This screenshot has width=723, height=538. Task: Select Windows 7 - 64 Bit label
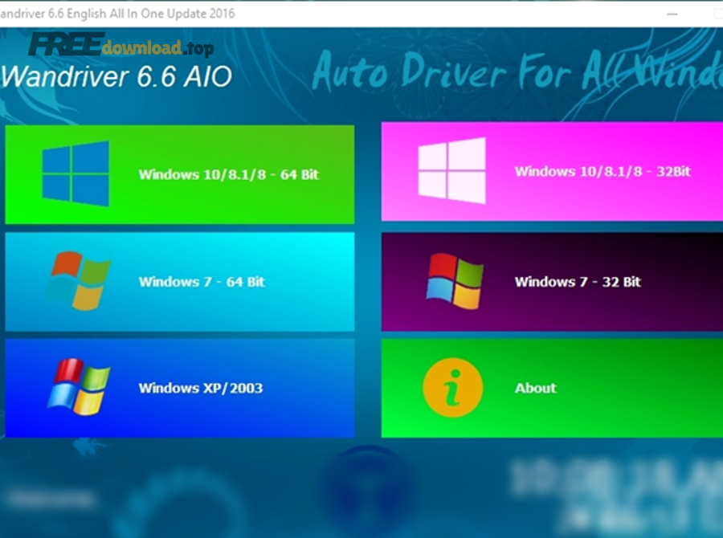[x=202, y=282]
